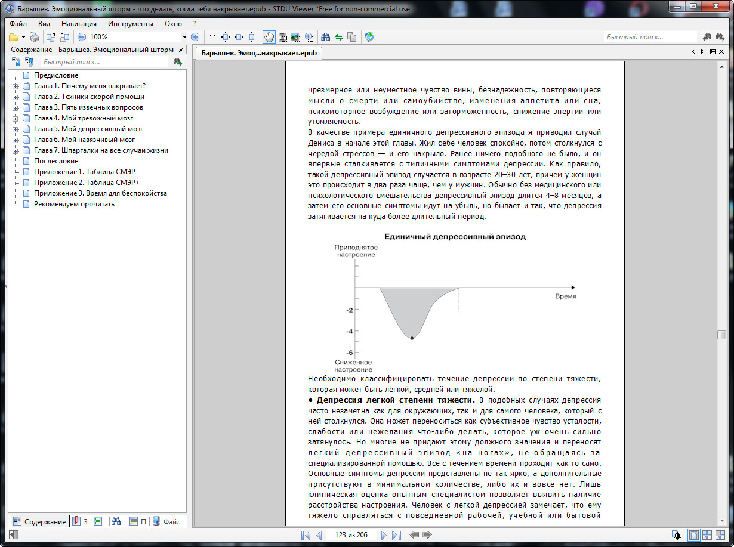This screenshot has width=734, height=547.
Task: Expand Глава 1. Почему меня накрывает?
Action: (x=15, y=86)
